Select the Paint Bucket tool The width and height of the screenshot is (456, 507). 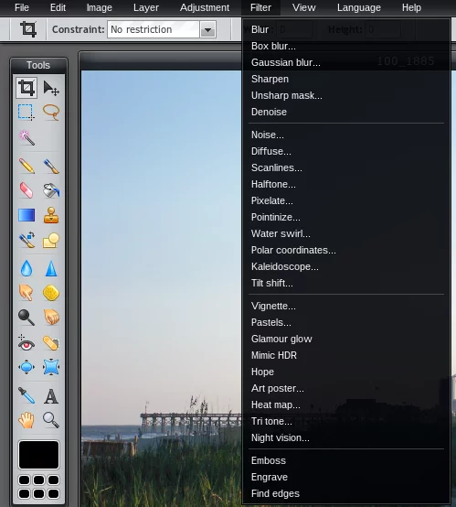pos(51,189)
